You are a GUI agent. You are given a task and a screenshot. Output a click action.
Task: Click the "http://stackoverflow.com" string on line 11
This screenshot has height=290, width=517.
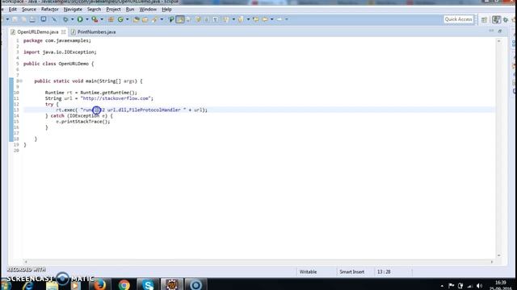pos(116,98)
